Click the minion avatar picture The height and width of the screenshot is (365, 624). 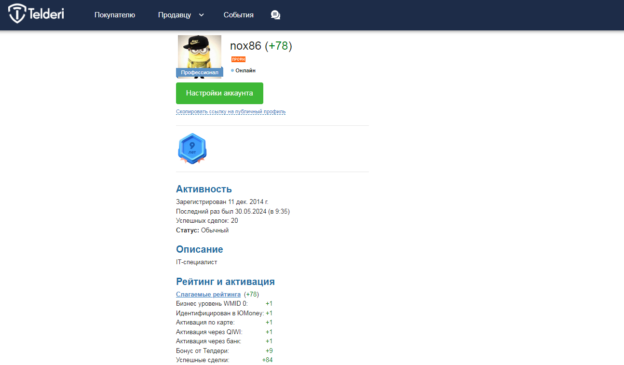click(x=200, y=52)
